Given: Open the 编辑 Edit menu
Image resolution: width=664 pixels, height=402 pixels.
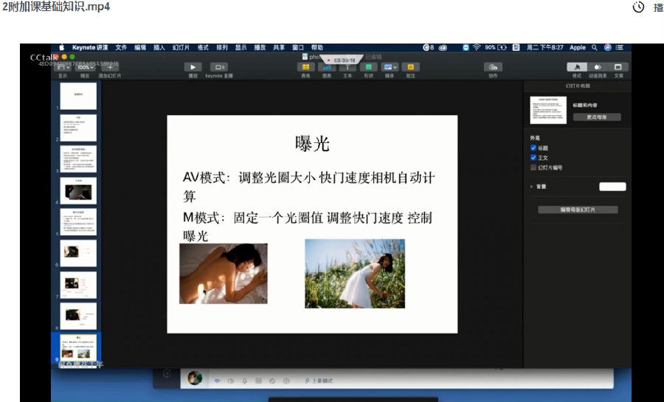Looking at the screenshot, I should [x=140, y=47].
